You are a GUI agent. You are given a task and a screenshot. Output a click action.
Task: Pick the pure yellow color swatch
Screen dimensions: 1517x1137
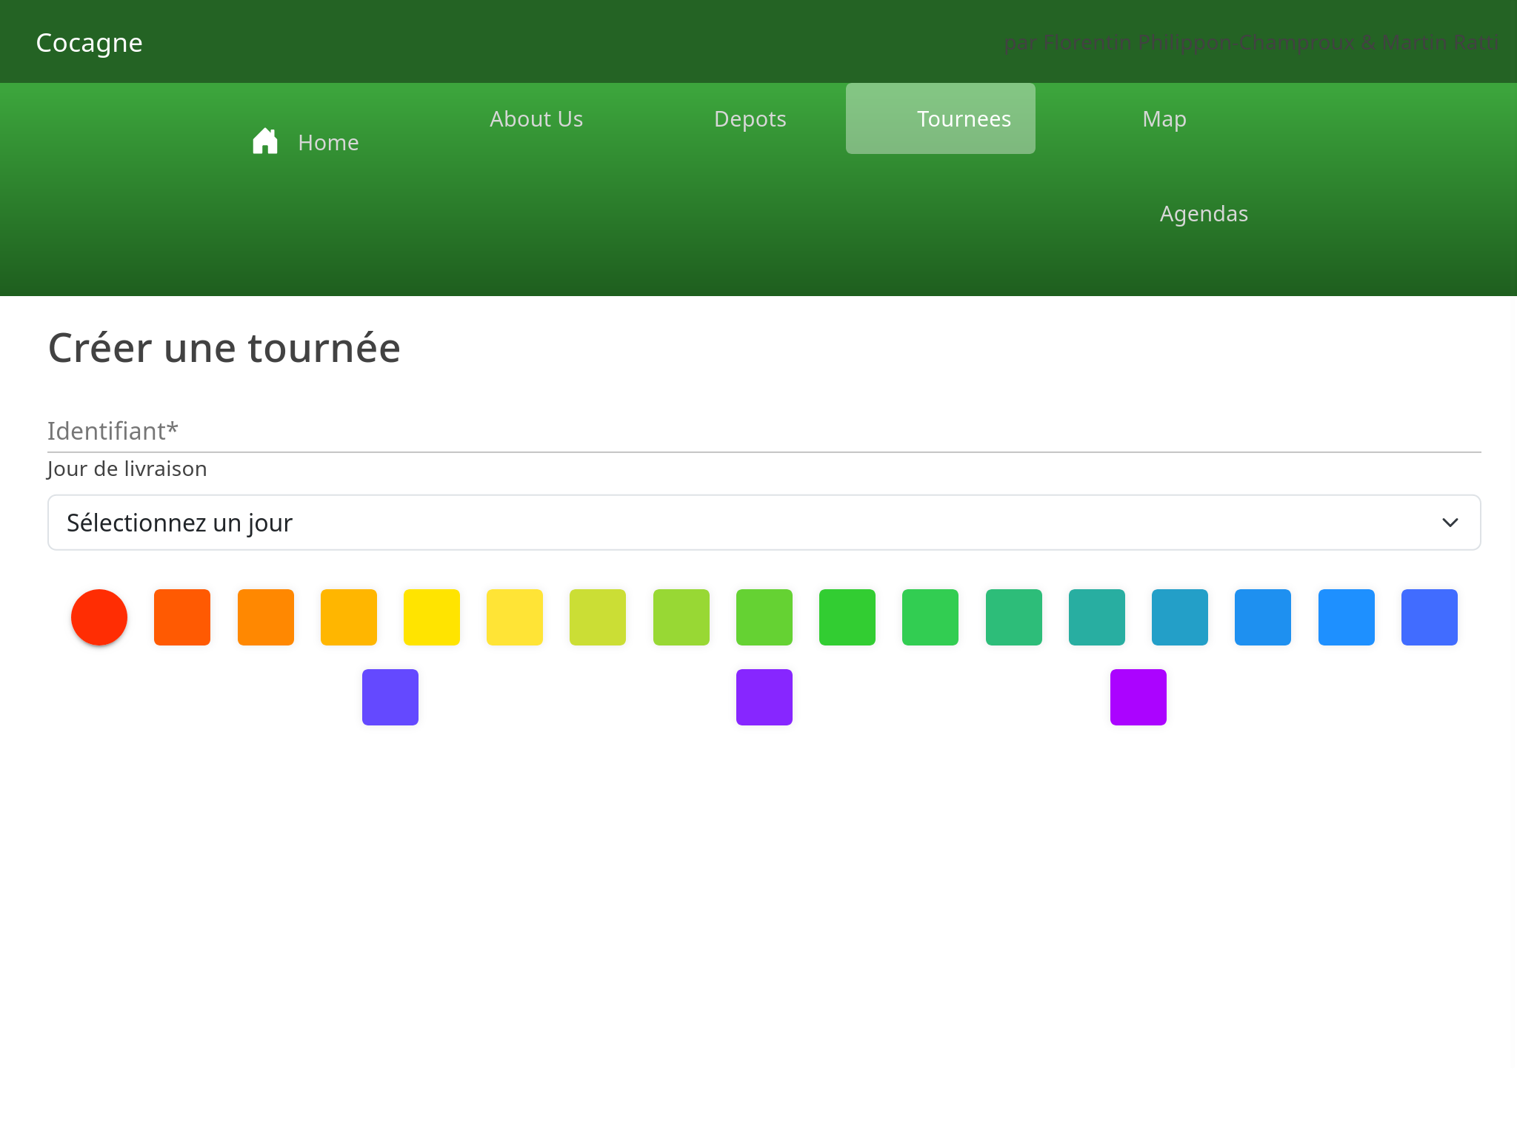[x=432, y=617]
